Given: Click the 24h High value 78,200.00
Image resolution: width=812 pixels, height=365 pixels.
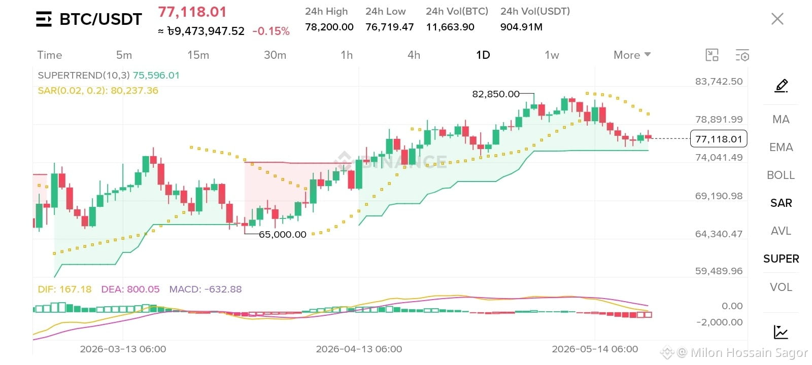Looking at the screenshot, I should coord(329,27).
